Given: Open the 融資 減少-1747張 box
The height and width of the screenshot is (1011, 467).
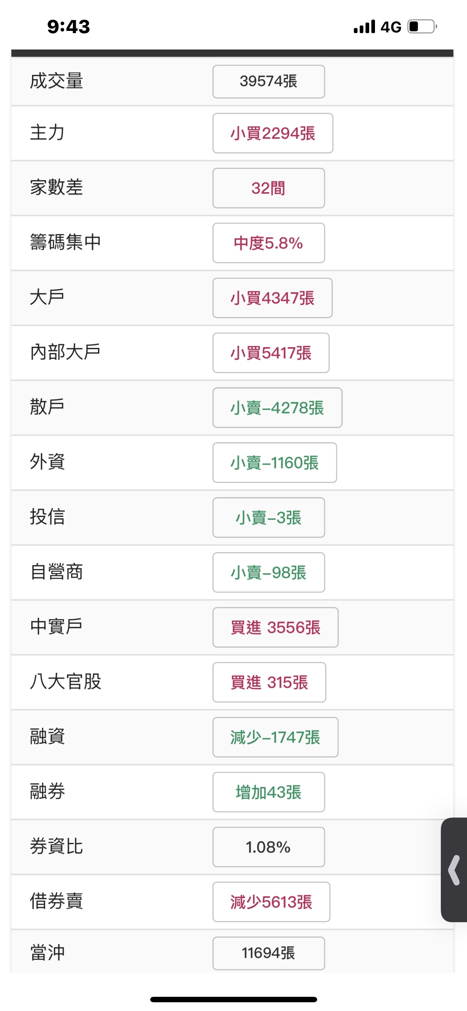Looking at the screenshot, I should pyautogui.click(x=275, y=738).
